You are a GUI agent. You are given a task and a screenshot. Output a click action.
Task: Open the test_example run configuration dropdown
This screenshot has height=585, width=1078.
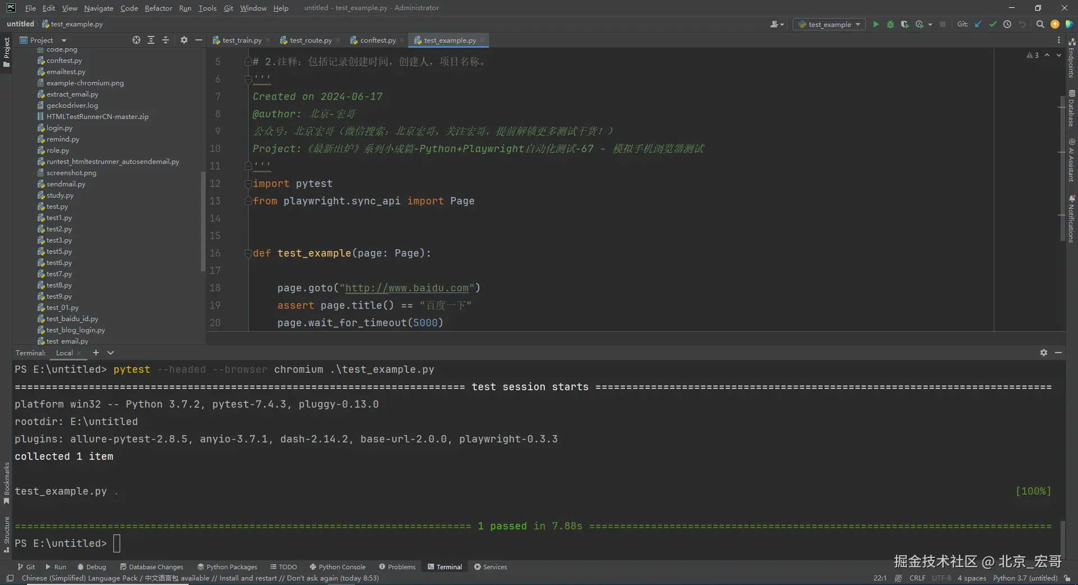[x=829, y=24]
